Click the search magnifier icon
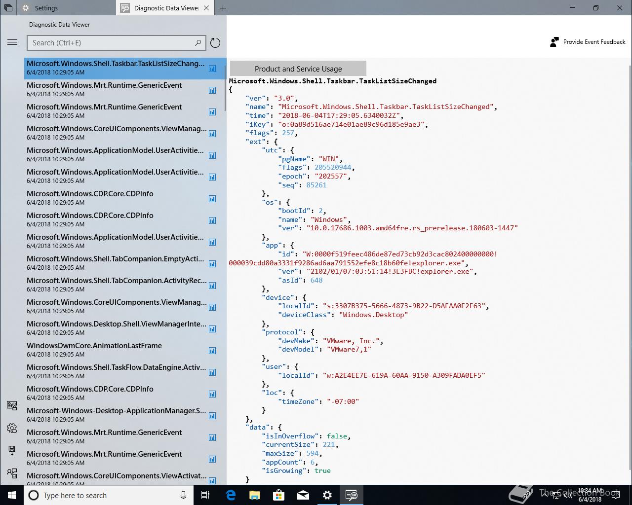Viewport: 632px width, 505px height. pyautogui.click(x=198, y=43)
